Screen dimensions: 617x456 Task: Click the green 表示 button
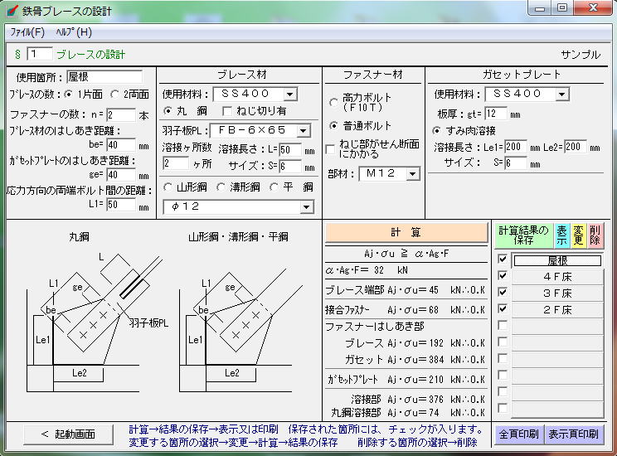tap(561, 235)
